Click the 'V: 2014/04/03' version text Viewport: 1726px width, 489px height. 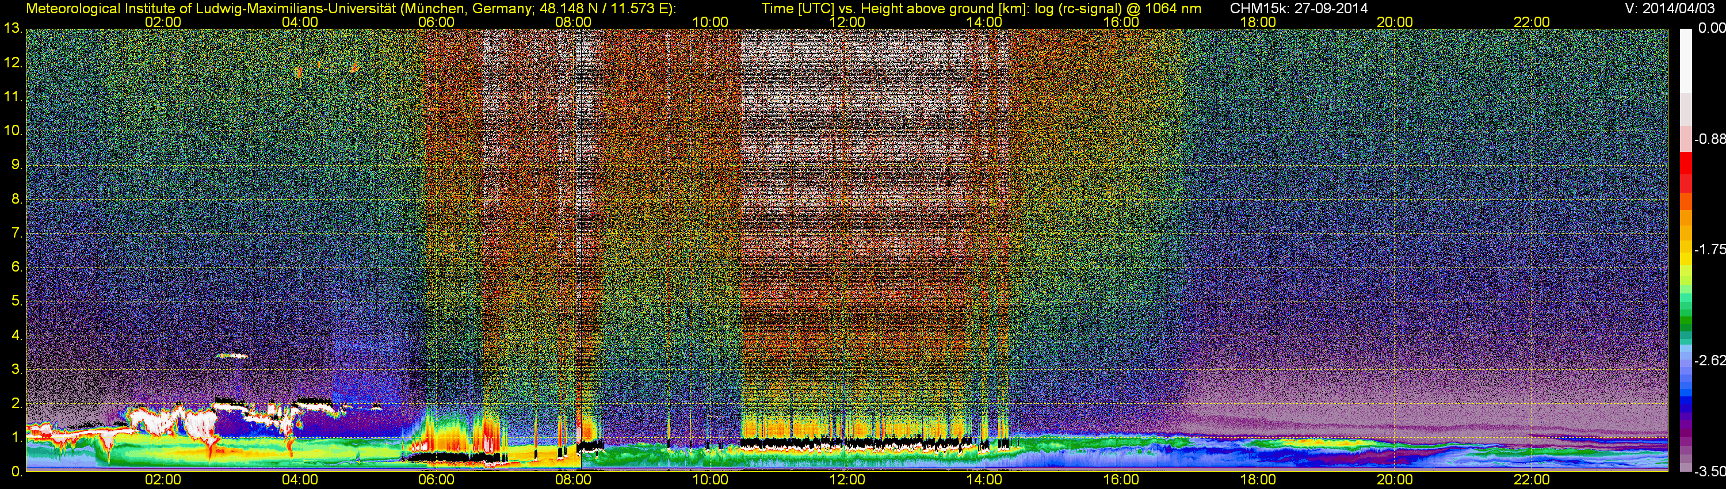(x=1670, y=9)
